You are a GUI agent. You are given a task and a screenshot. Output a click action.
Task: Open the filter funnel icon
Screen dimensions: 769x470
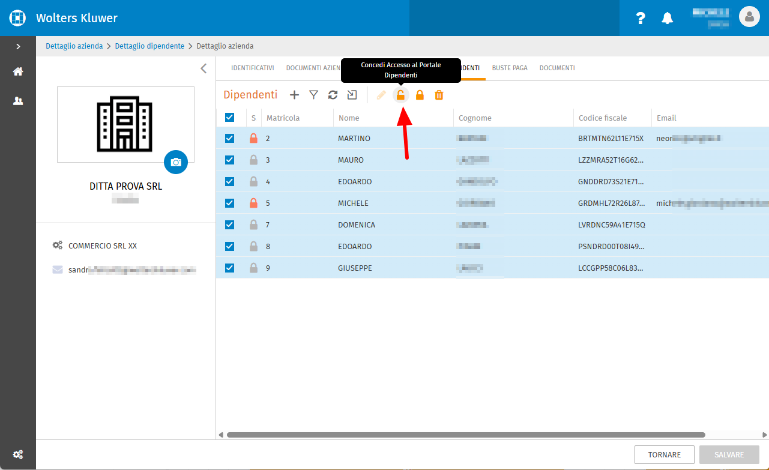(x=313, y=95)
